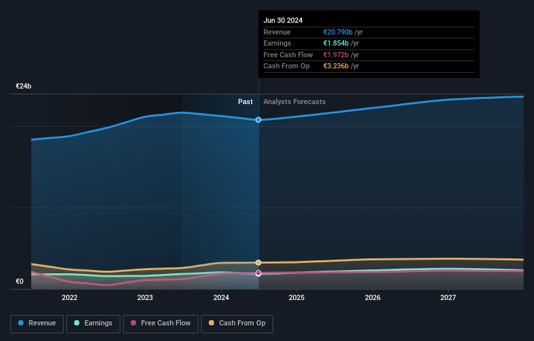Viewport: 534px width, 341px height.
Task: Click the Jun 30 2024 tooltip date
Action: (x=283, y=20)
